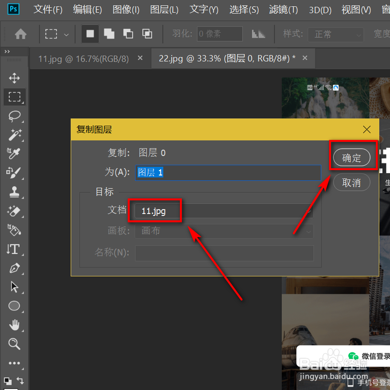Select the Zoom tool
390x390 pixels.
pyautogui.click(x=14, y=344)
